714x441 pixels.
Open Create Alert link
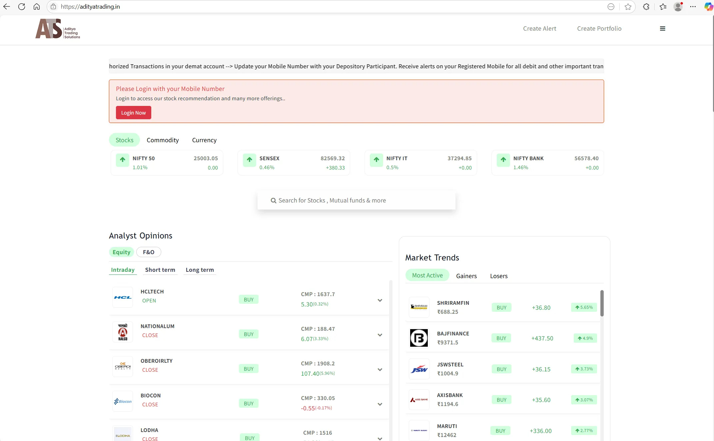pos(539,29)
